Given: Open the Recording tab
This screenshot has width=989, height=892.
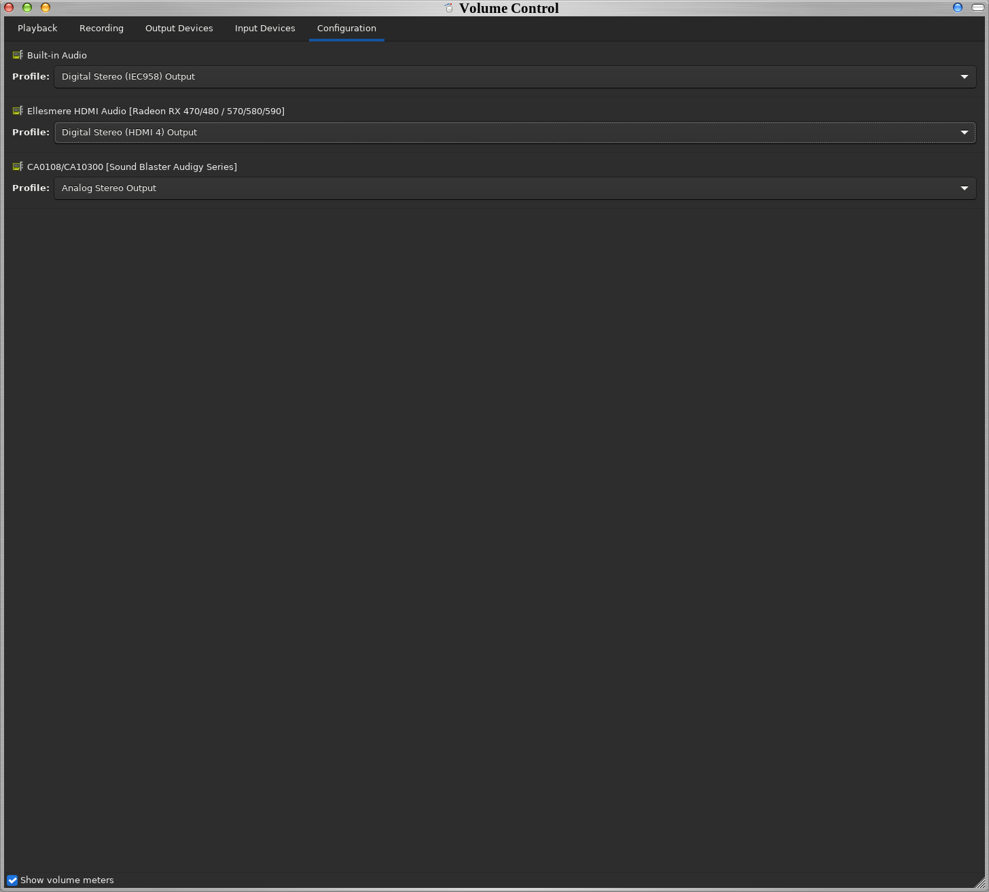Looking at the screenshot, I should pos(101,29).
